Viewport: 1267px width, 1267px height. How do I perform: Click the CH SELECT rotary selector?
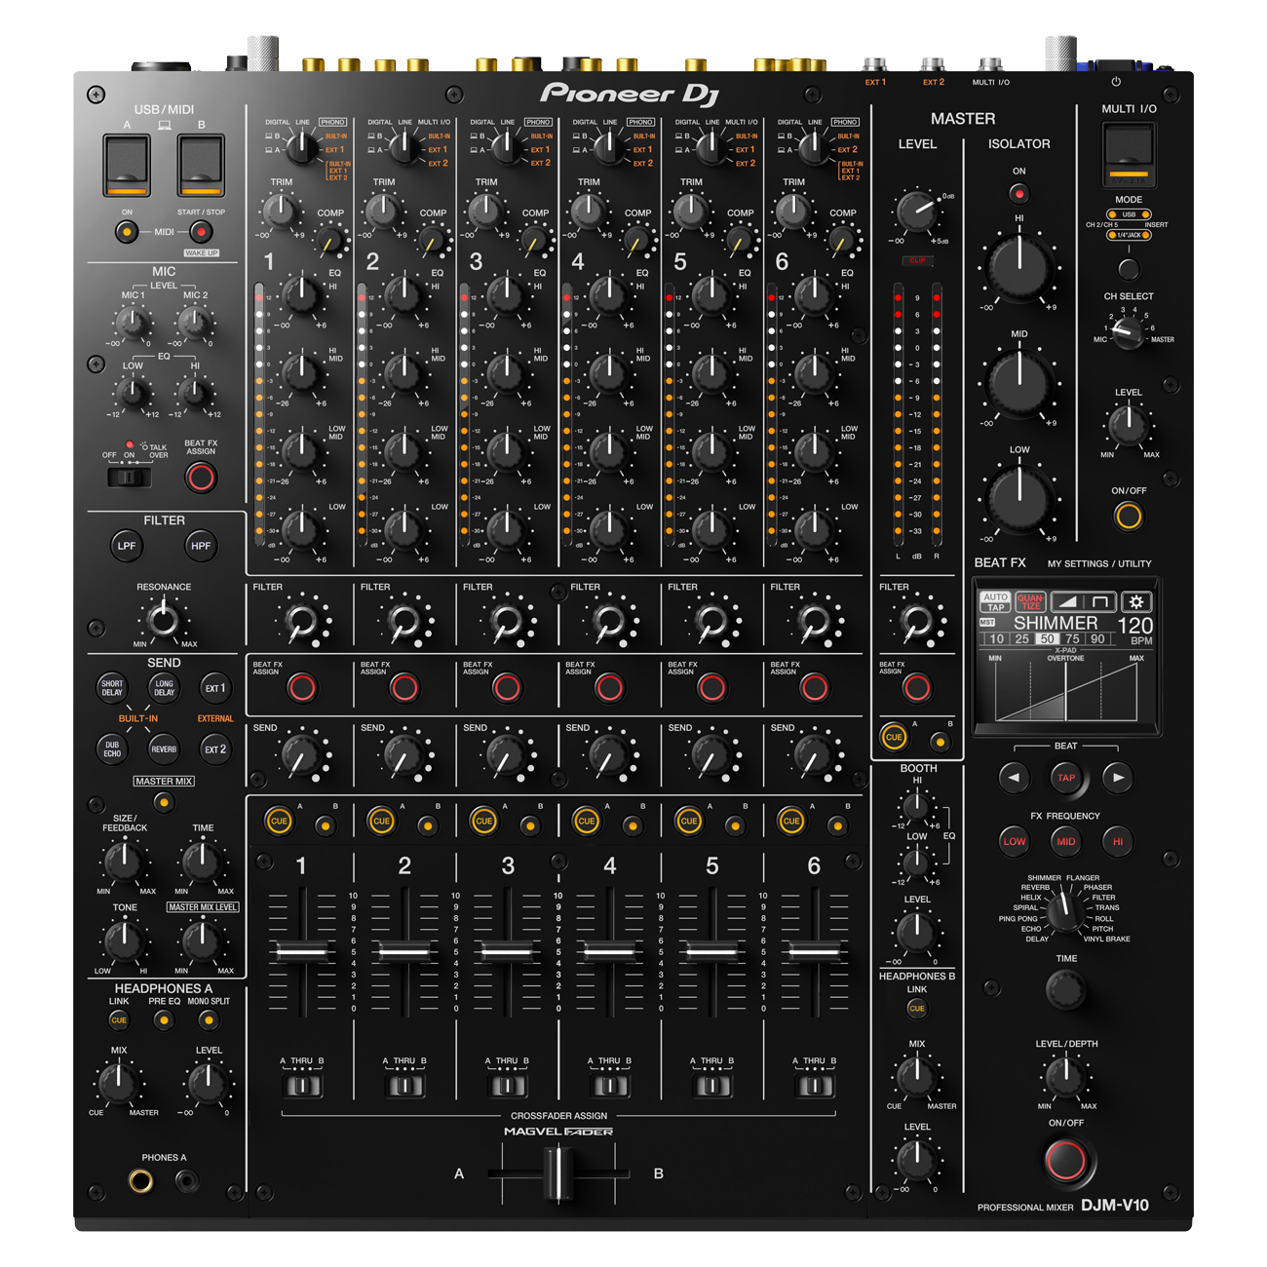1128,332
